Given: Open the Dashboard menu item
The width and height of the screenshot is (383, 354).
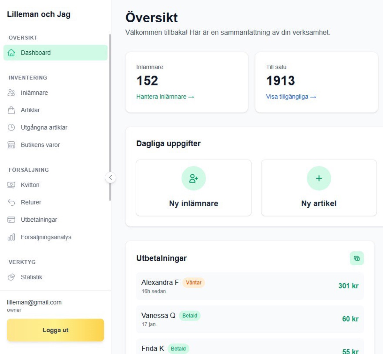Looking at the screenshot, I should pyautogui.click(x=56, y=53).
